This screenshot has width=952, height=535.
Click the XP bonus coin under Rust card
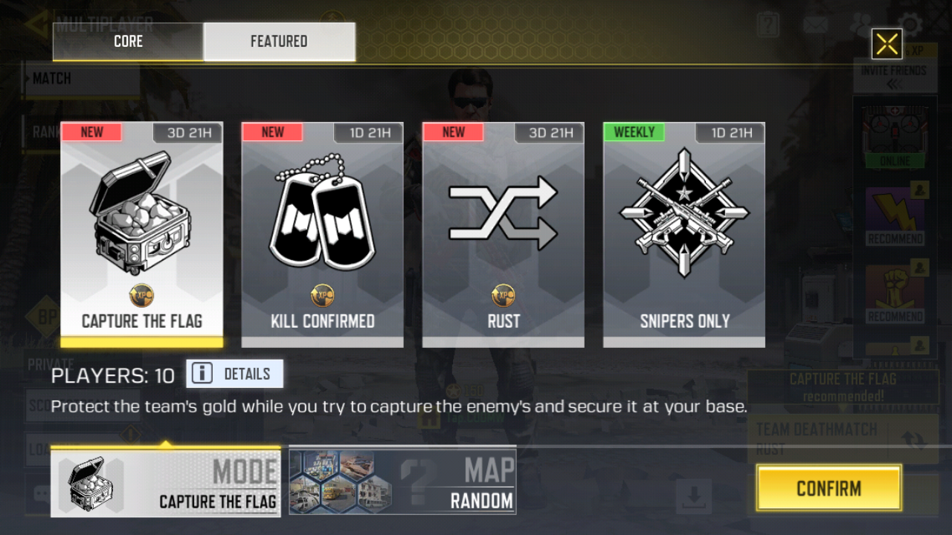pyautogui.click(x=504, y=295)
